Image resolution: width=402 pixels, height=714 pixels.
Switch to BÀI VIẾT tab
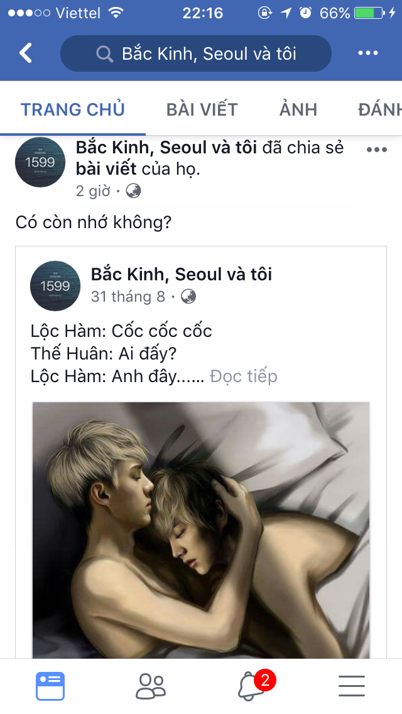[202, 109]
